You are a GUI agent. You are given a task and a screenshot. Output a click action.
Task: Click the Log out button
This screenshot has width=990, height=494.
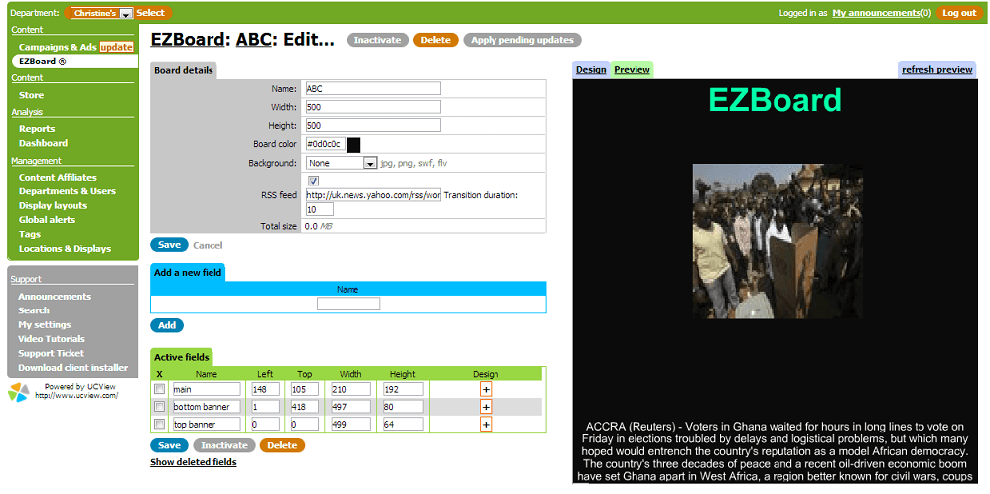coord(959,13)
